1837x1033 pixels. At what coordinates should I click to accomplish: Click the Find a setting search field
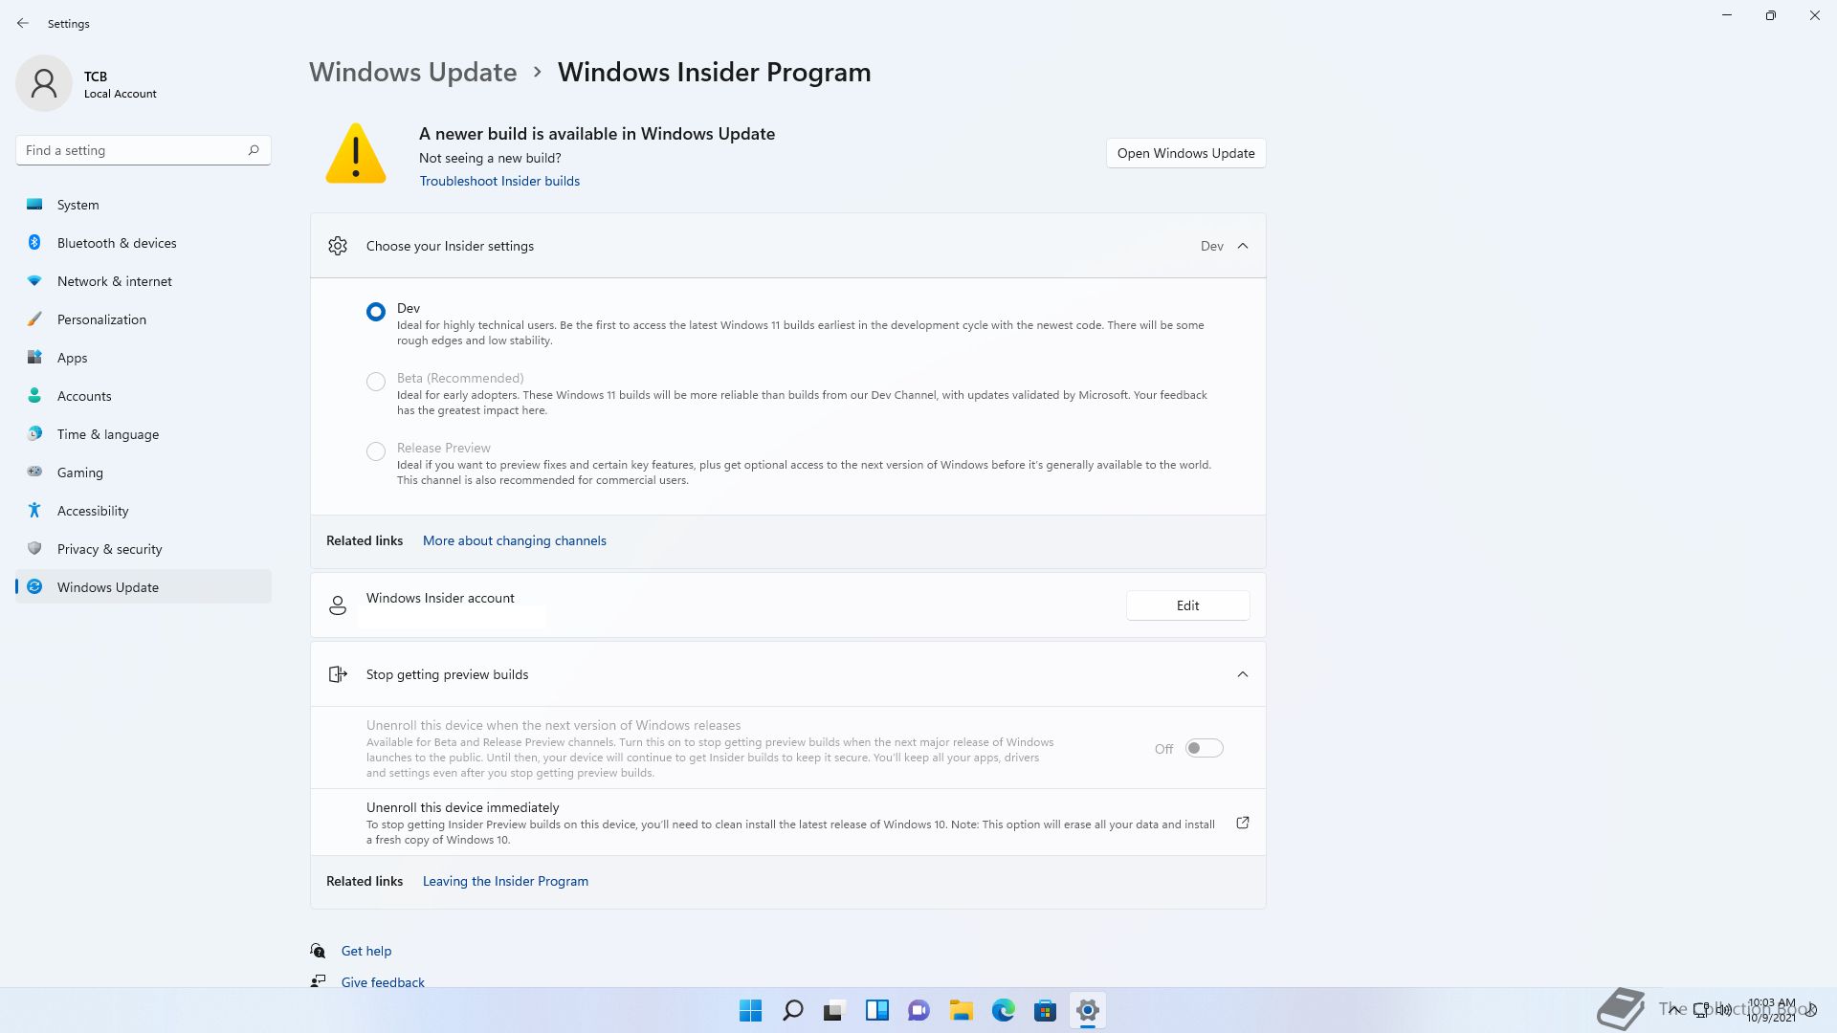[x=144, y=150]
